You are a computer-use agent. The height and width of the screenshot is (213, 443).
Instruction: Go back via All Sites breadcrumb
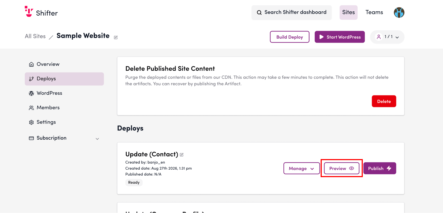(x=35, y=36)
